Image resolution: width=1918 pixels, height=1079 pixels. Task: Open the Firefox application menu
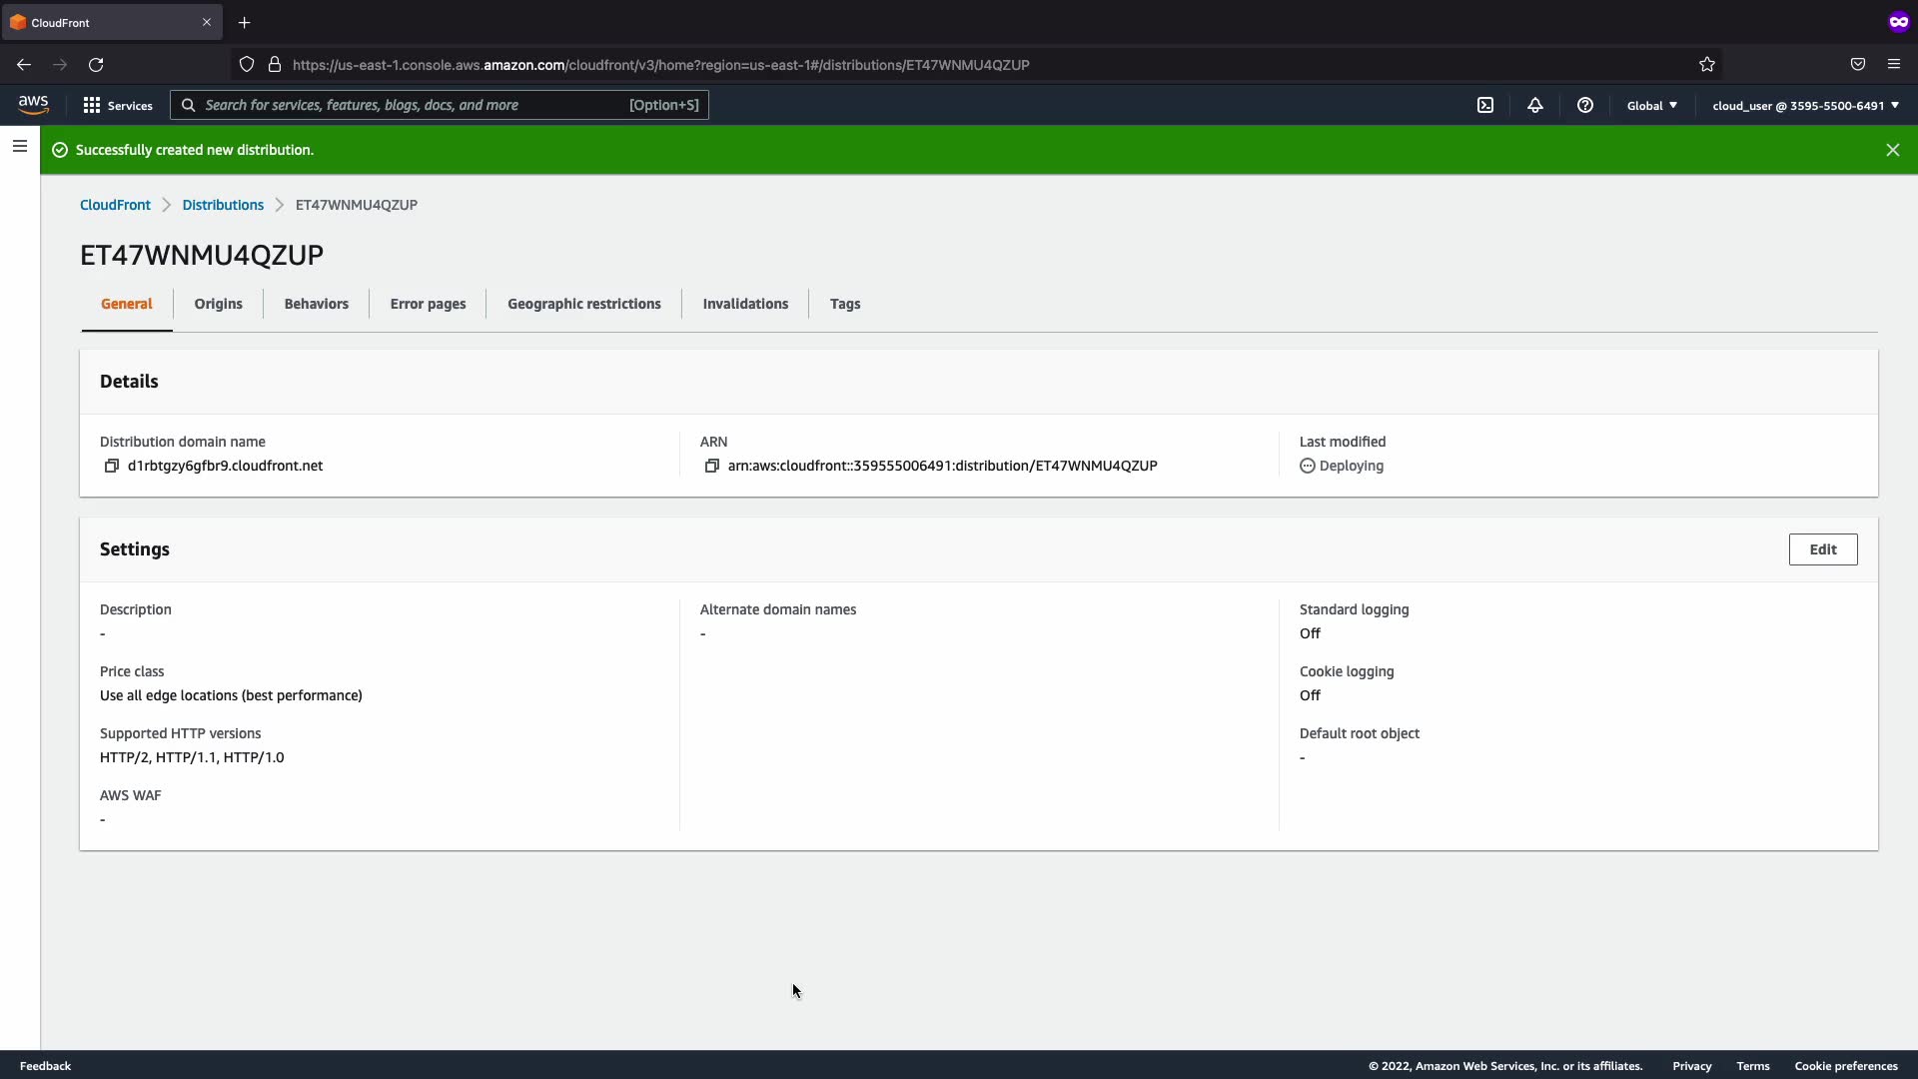coord(1893,65)
